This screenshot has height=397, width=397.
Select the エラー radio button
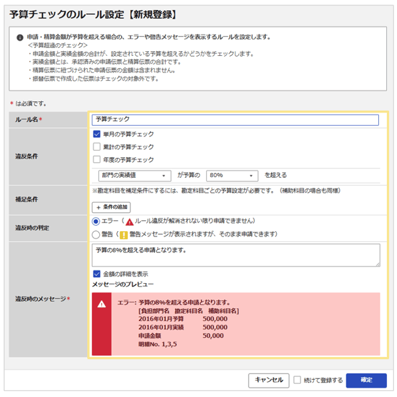pyautogui.click(x=96, y=221)
